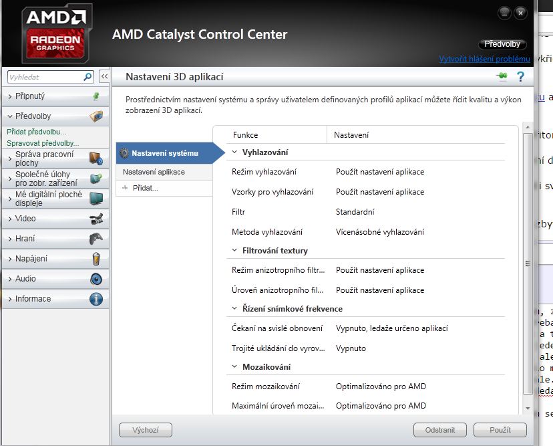The height and width of the screenshot is (446, 553).
Task: Click the AMD Radeon Graphics logo
Action: point(56,33)
